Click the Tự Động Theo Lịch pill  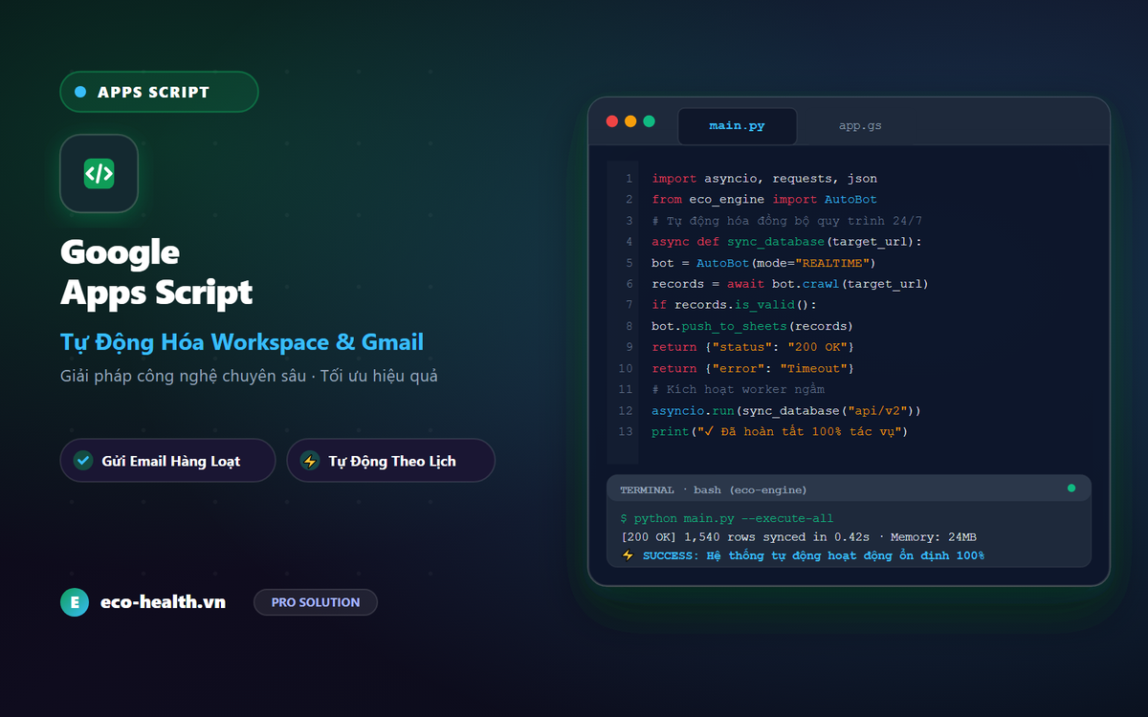click(390, 461)
